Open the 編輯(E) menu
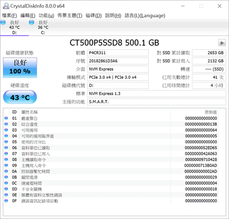 click(x=28, y=15)
